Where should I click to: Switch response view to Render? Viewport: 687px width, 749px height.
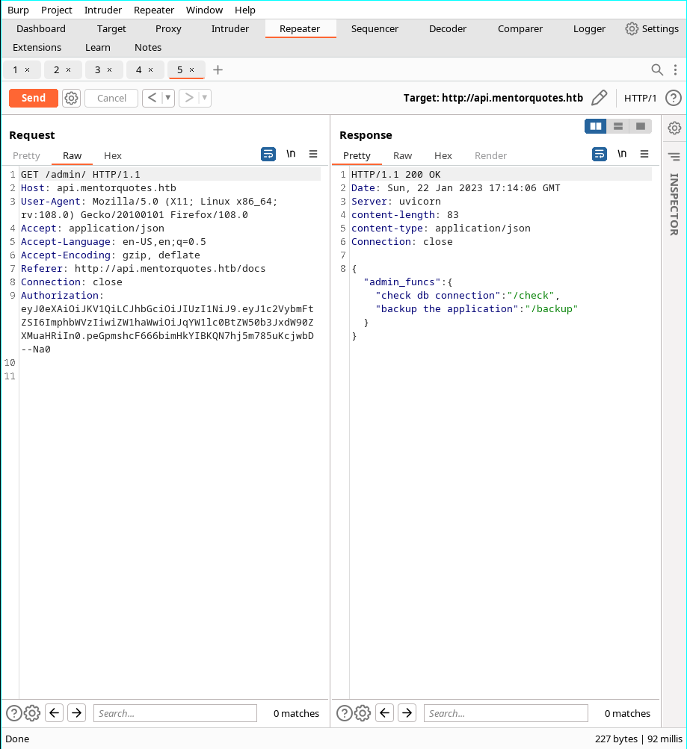[490, 156]
